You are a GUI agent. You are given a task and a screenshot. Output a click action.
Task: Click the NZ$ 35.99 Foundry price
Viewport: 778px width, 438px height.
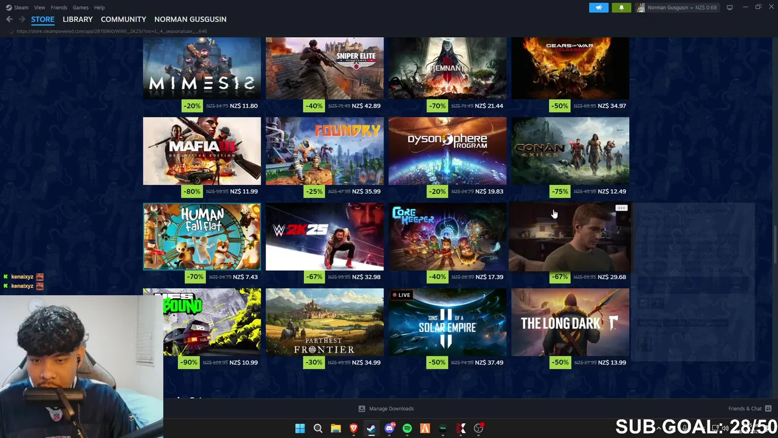coord(366,192)
